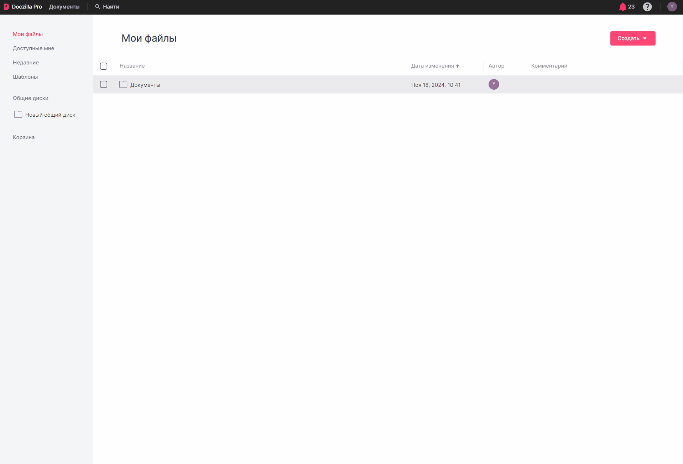Click the search magnifier icon
This screenshot has width=683, height=464.
point(98,7)
